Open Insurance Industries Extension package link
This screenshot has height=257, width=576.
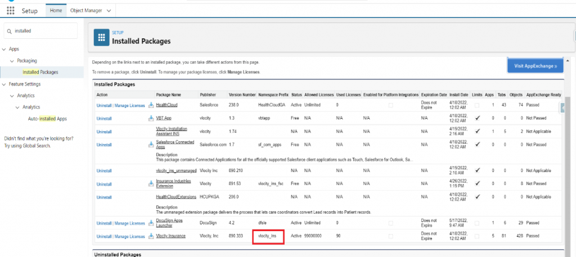click(x=174, y=183)
